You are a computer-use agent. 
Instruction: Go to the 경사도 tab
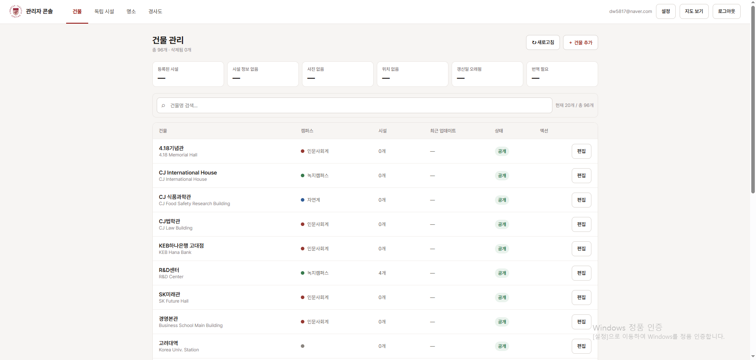click(155, 11)
